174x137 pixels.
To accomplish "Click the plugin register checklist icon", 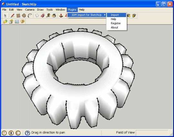I will tap(17, 22).
